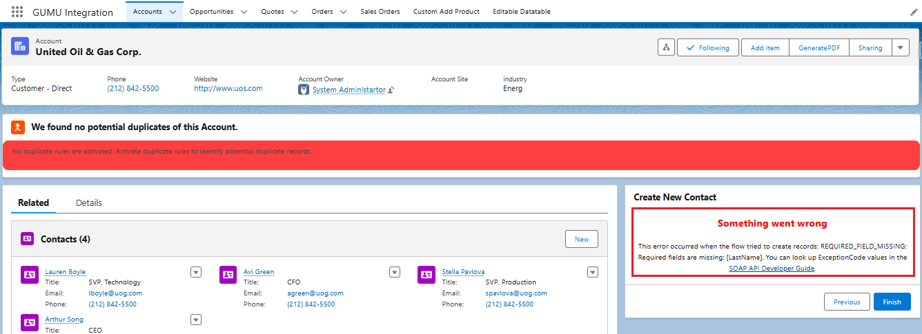The height and width of the screenshot is (334, 922).
Task: Open more actions dropdown next to Sharing
Action: 900,48
